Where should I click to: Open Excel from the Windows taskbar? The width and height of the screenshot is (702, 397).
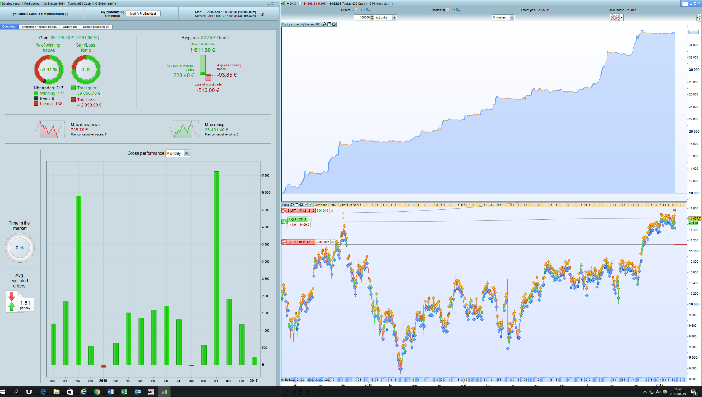pos(124,392)
